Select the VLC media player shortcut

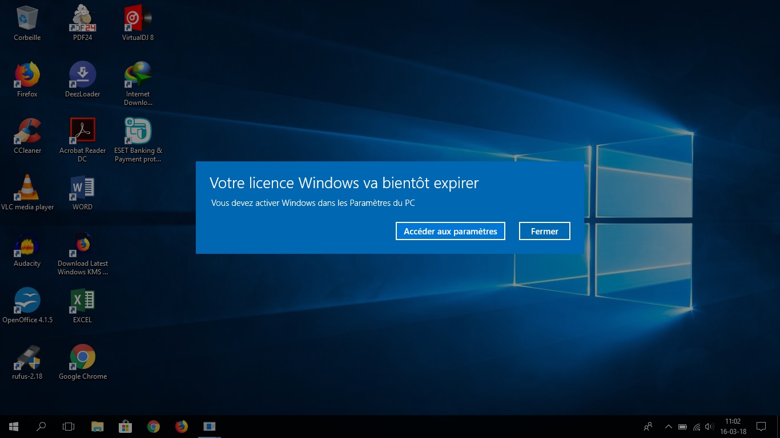(x=27, y=192)
